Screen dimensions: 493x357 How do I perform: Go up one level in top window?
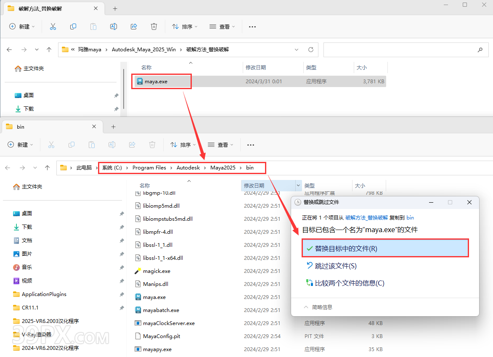click(x=49, y=50)
